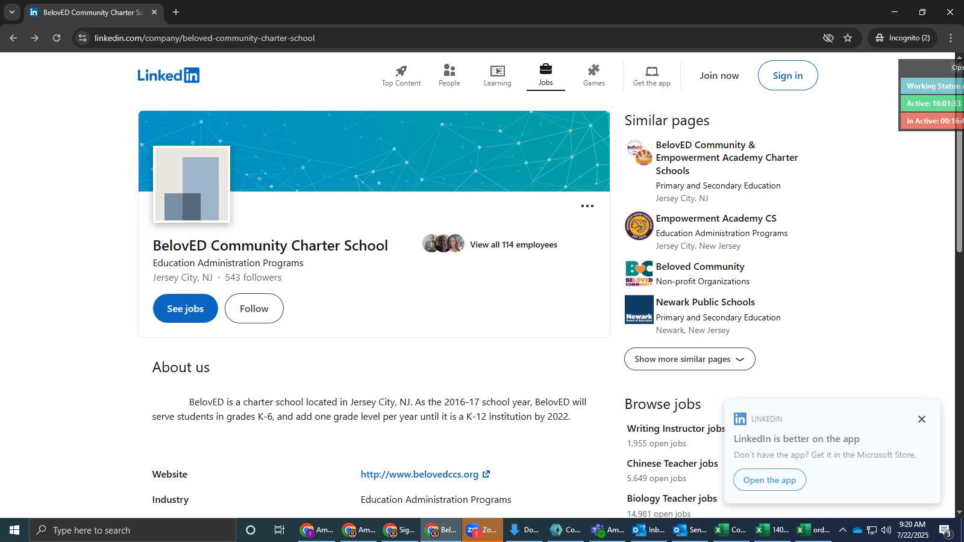Click the address bar URL
This screenshot has width=964, height=542.
(x=204, y=38)
